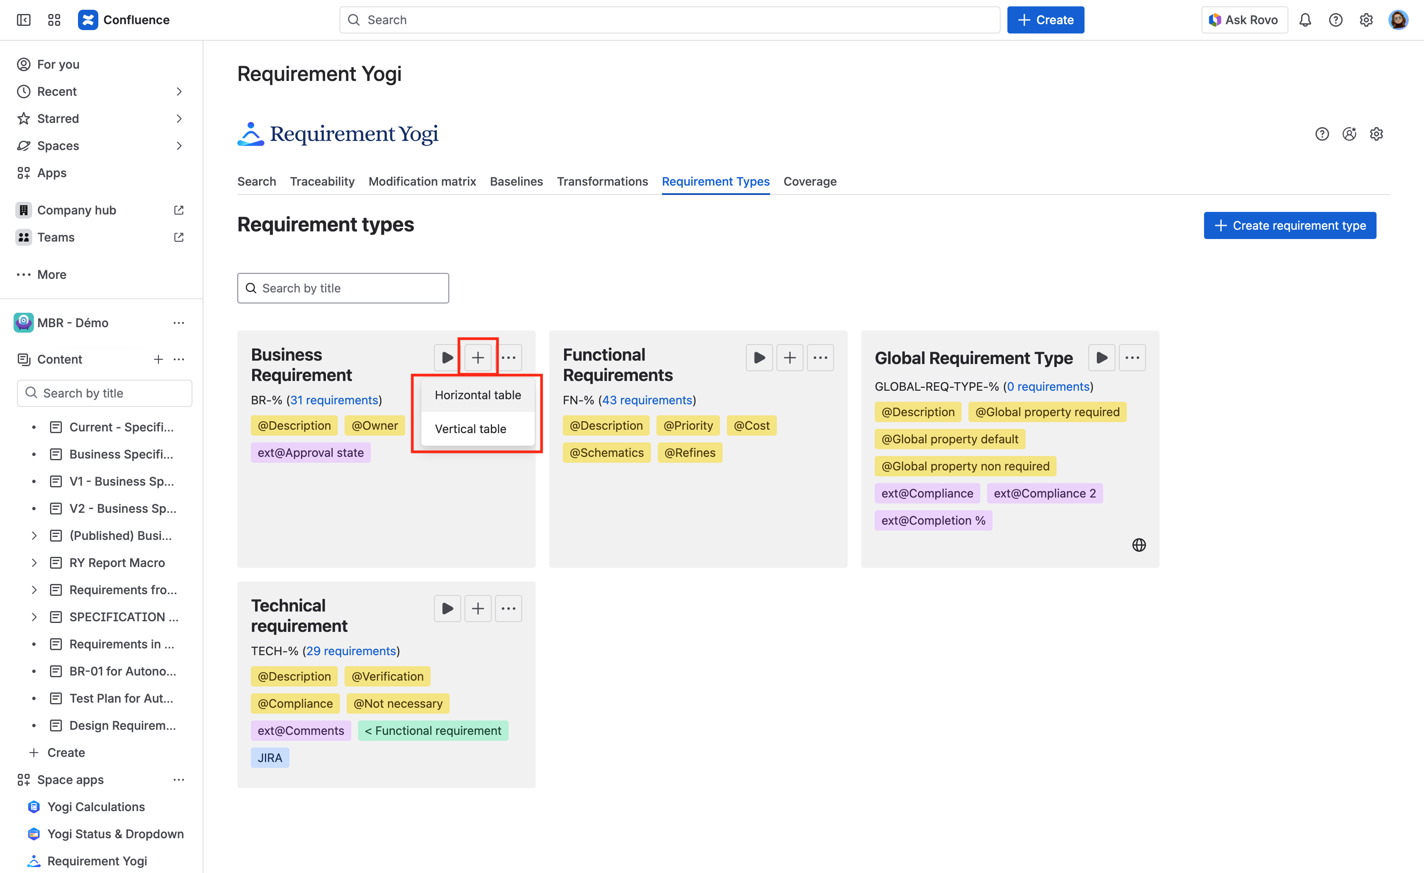Open the 31 requirements link

pos(334,400)
